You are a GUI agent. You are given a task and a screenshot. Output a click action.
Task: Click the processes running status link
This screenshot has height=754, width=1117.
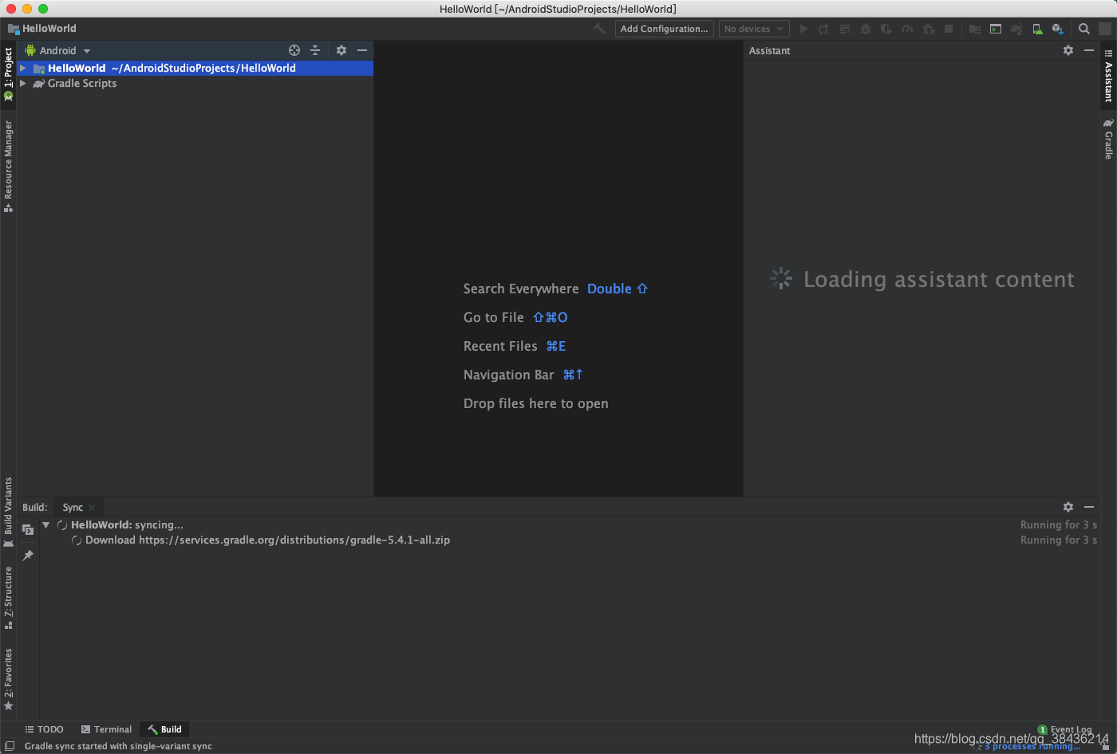pos(1032,746)
